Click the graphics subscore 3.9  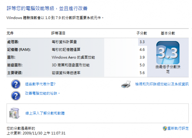click(142, 57)
